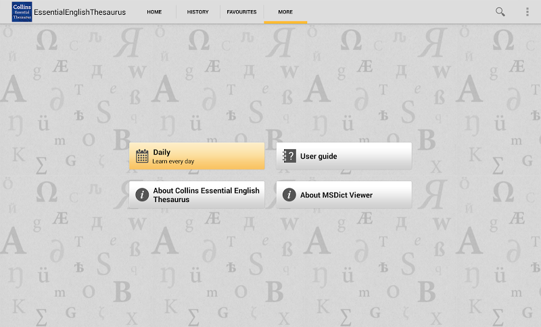Image resolution: width=541 pixels, height=327 pixels.
Task: Open the three-dot overflow menu
Action: [527, 11]
